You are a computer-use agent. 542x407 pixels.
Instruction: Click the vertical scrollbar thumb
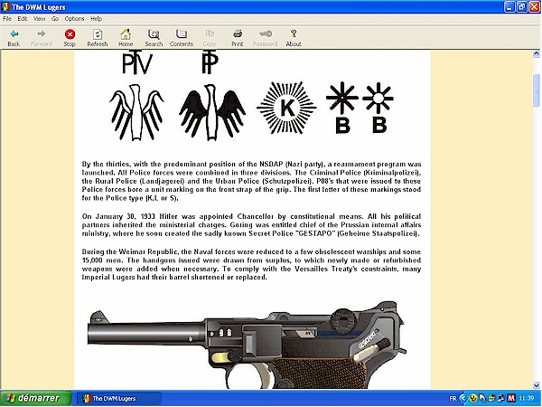(x=536, y=90)
